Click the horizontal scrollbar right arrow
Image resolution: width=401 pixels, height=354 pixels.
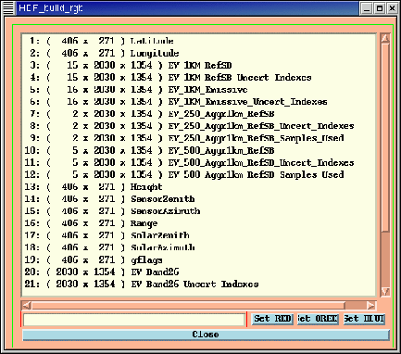tap(370, 306)
